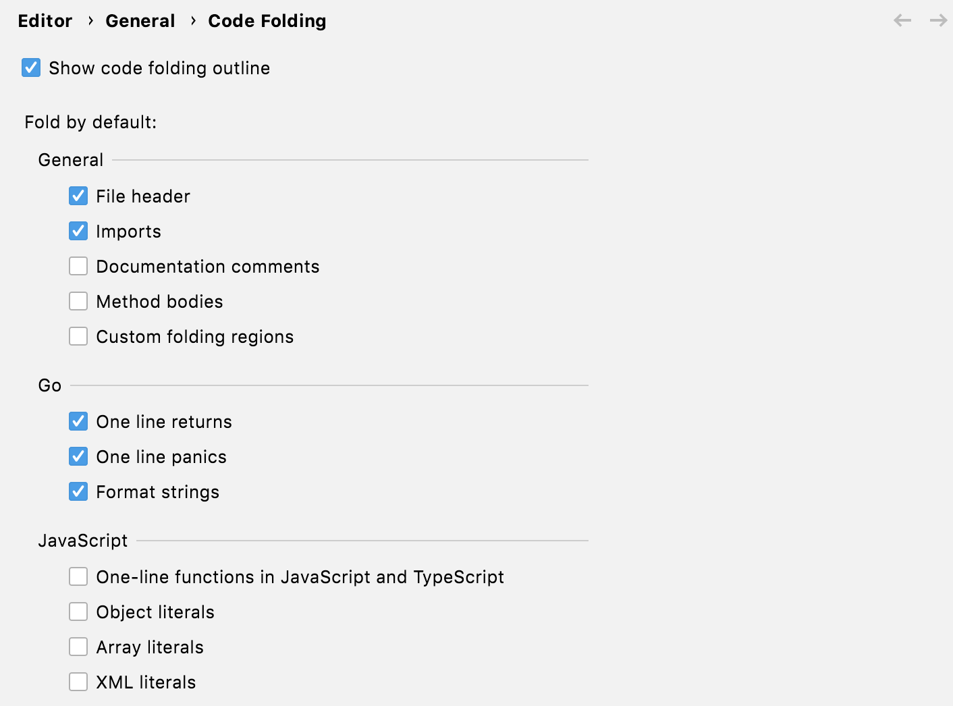Image resolution: width=953 pixels, height=706 pixels.
Task: Select the Go section header
Action: click(x=49, y=385)
